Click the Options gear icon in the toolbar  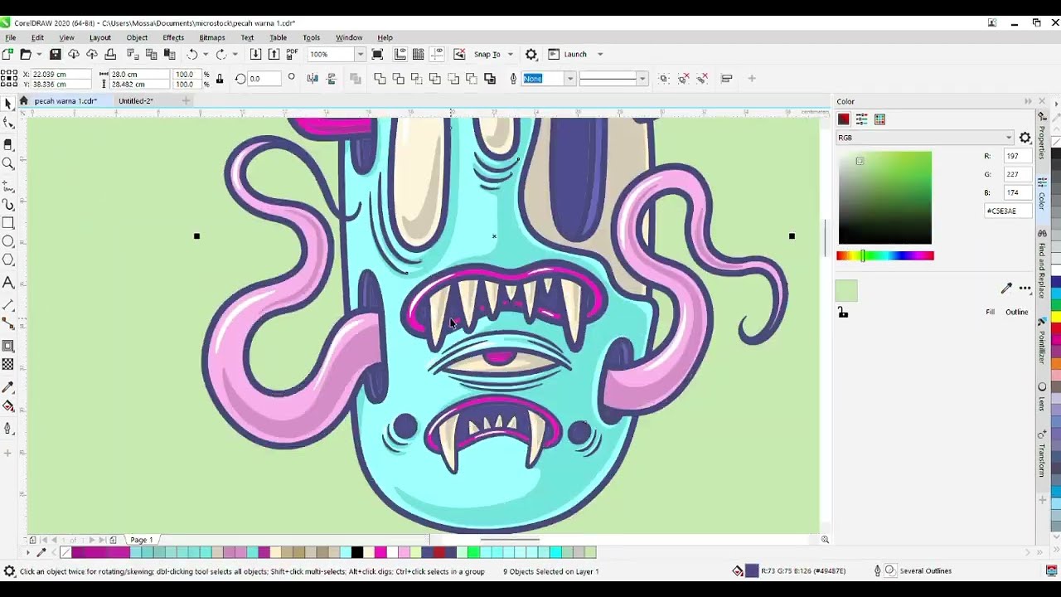pos(531,55)
